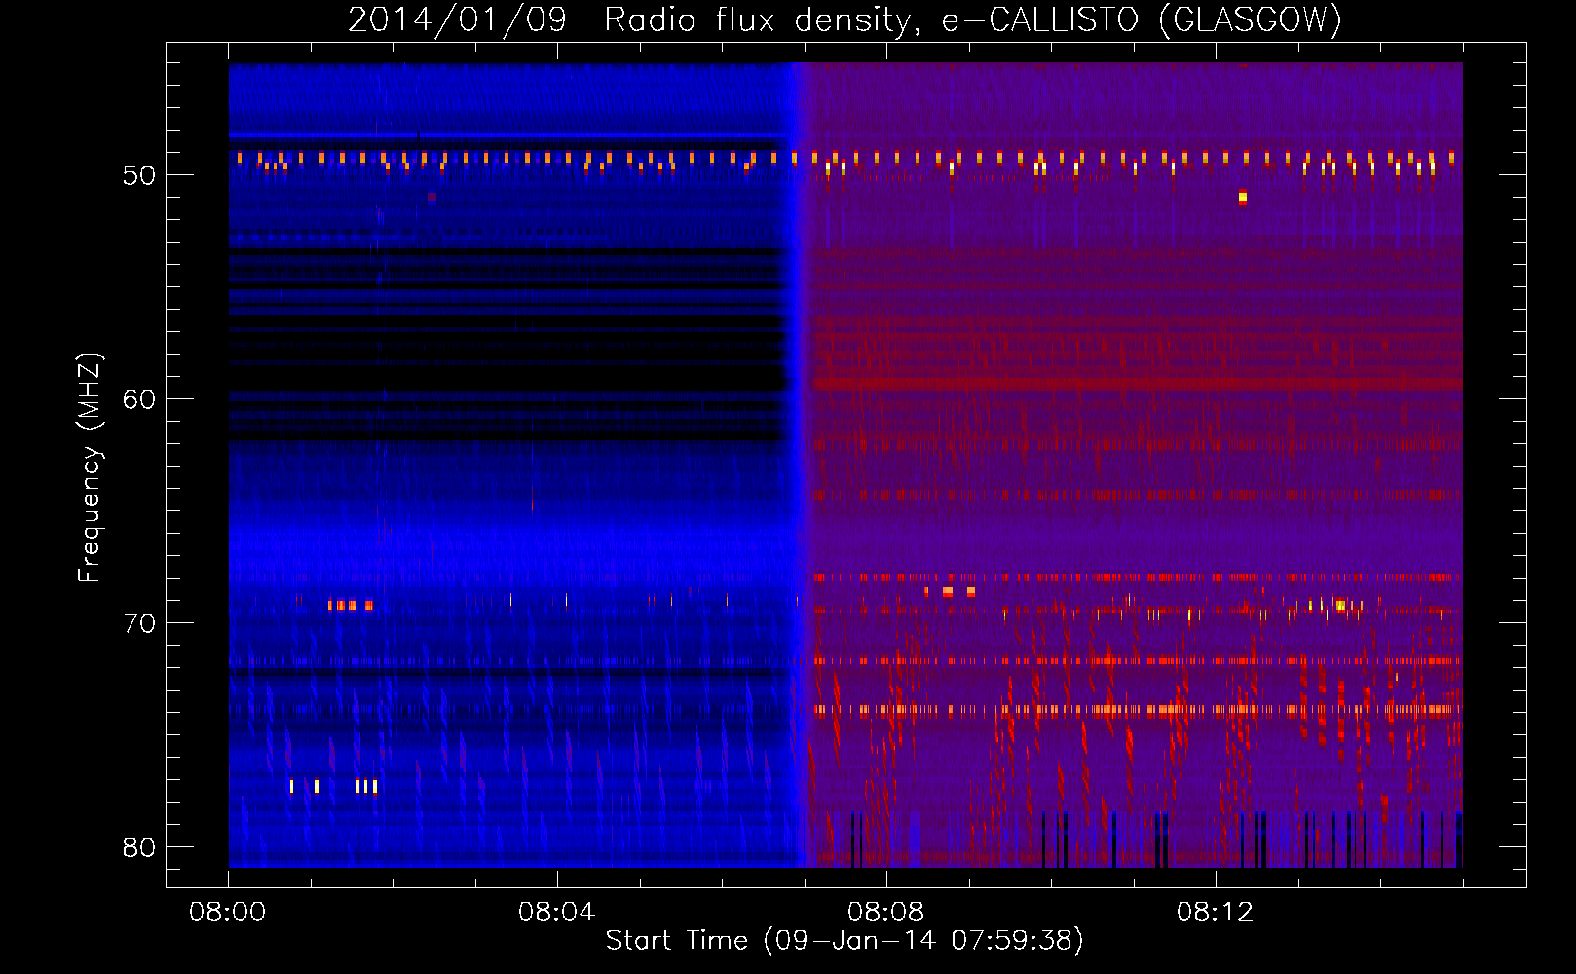Click the 08:08 time tick label

886,913
